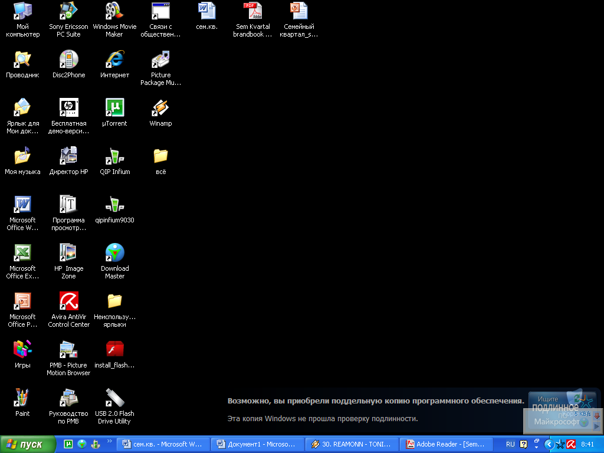
Task: Open Руководство по PMB shortcut
Action: 68,406
